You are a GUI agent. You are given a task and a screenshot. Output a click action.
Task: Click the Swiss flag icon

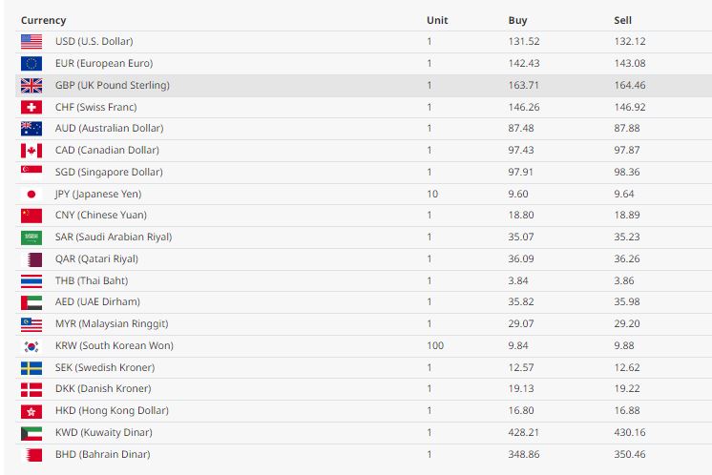click(x=31, y=107)
